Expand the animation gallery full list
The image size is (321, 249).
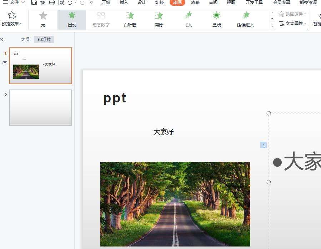[x=272, y=26]
